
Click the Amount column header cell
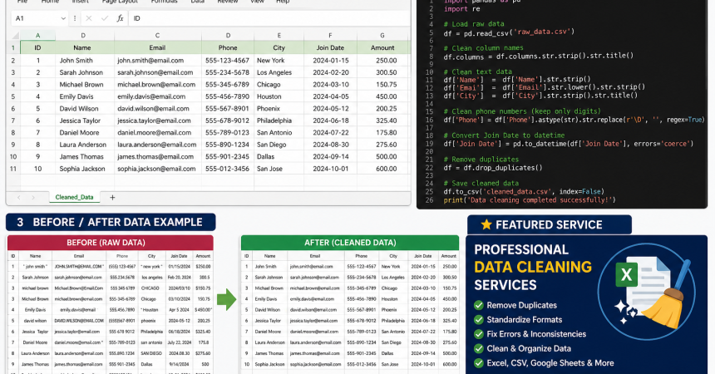point(382,47)
